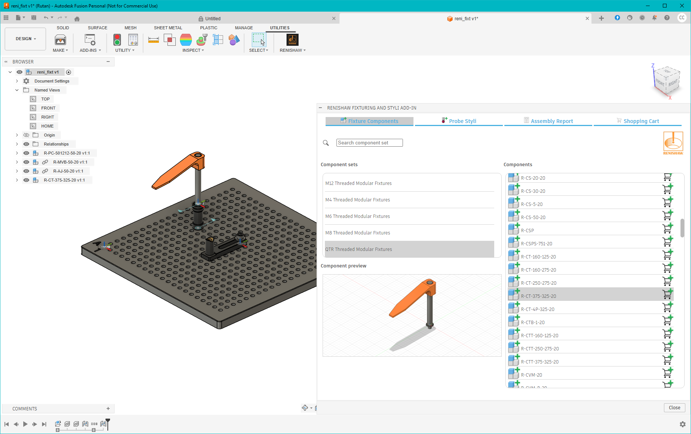Click the Interference tool icon
The image size is (691, 434).
169,40
